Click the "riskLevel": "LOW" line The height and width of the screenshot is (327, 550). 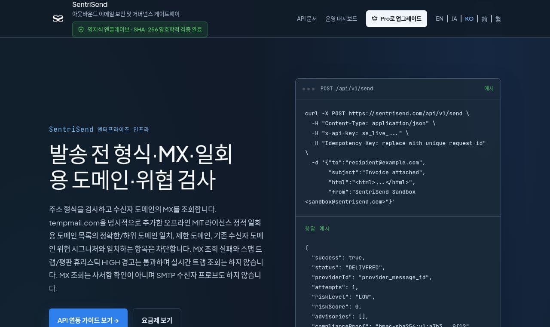[344, 297]
